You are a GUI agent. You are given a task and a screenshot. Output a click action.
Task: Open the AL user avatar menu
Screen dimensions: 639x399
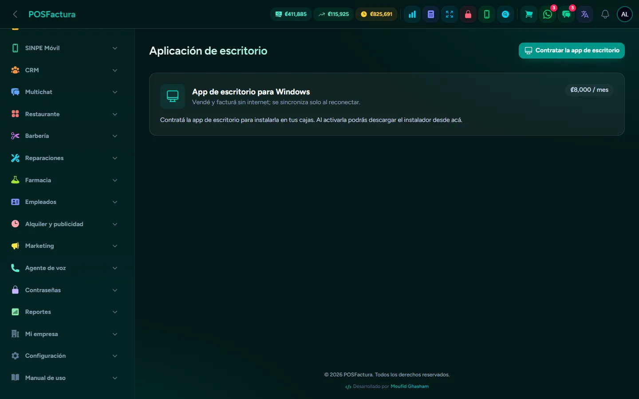click(625, 14)
